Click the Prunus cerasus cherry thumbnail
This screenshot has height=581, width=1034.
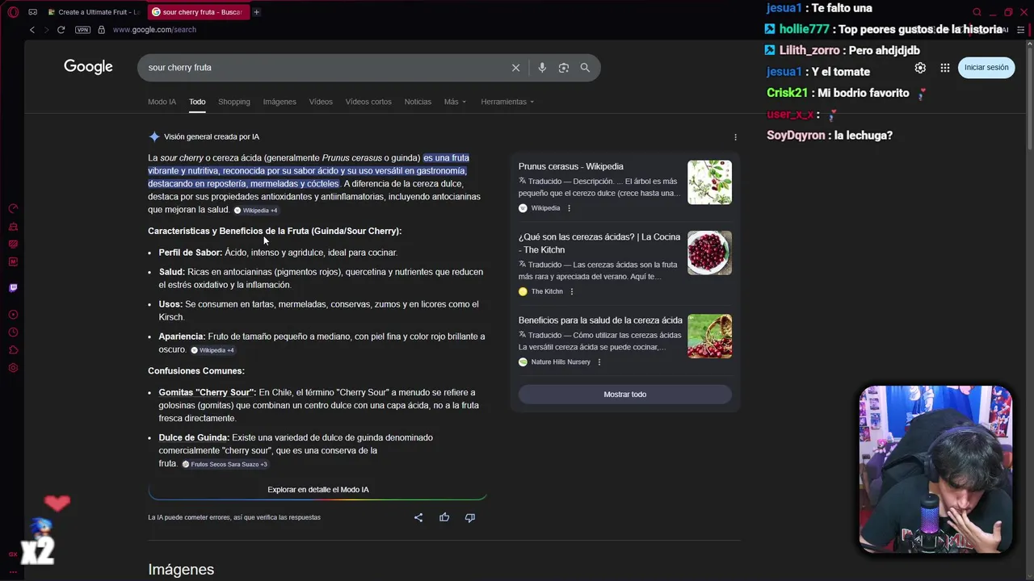(x=709, y=182)
